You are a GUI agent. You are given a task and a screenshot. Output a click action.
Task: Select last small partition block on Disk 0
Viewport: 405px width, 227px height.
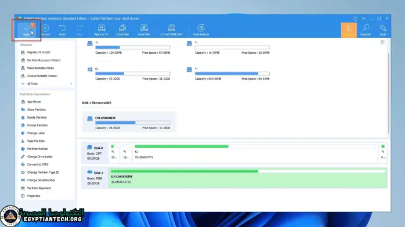tap(384, 152)
